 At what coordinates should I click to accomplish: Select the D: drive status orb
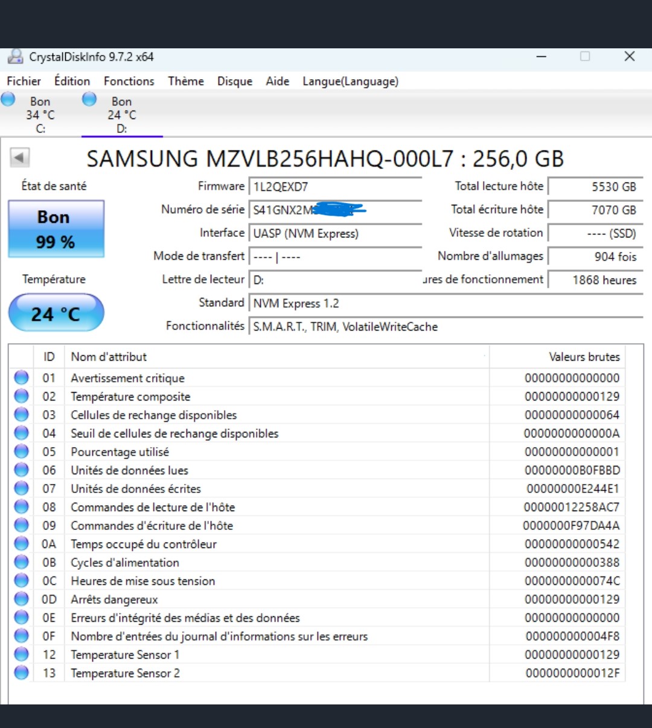(x=89, y=99)
